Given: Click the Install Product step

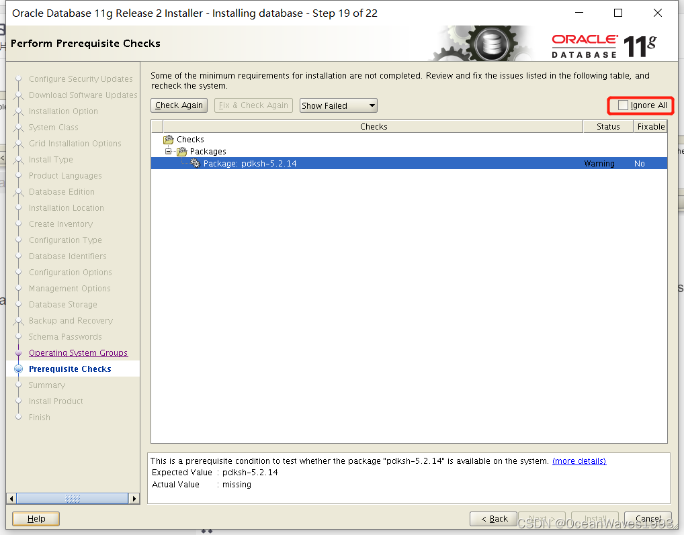Looking at the screenshot, I should 56,401.
